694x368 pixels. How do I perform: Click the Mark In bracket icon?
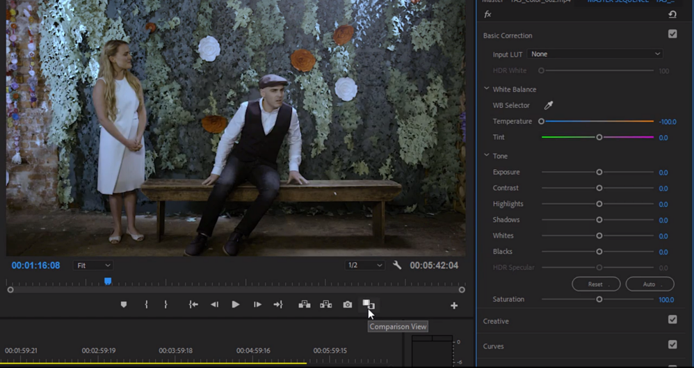[x=146, y=305]
